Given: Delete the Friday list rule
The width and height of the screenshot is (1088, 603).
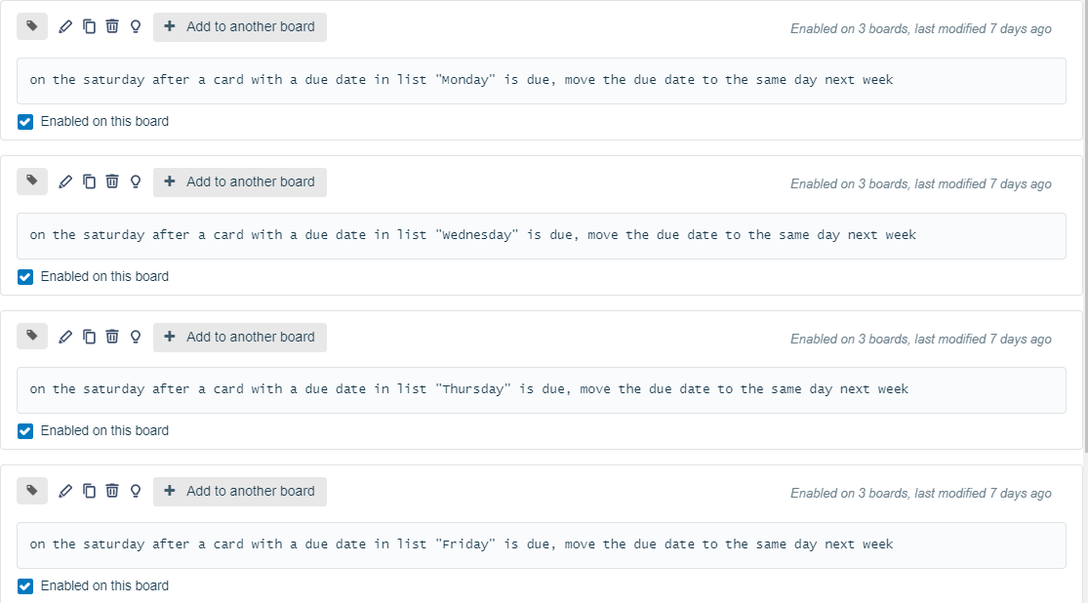Looking at the screenshot, I should (x=111, y=492).
